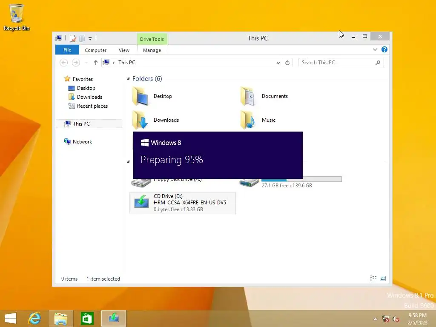This screenshot has width=436, height=327.
Task: Click the address bar This PC path
Action: click(x=127, y=63)
